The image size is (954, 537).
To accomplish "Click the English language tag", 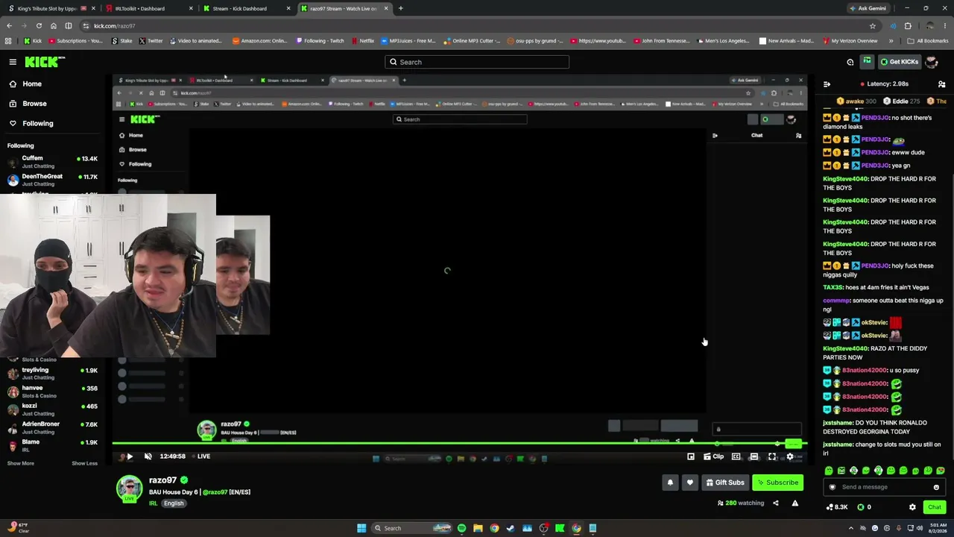I will point(174,503).
